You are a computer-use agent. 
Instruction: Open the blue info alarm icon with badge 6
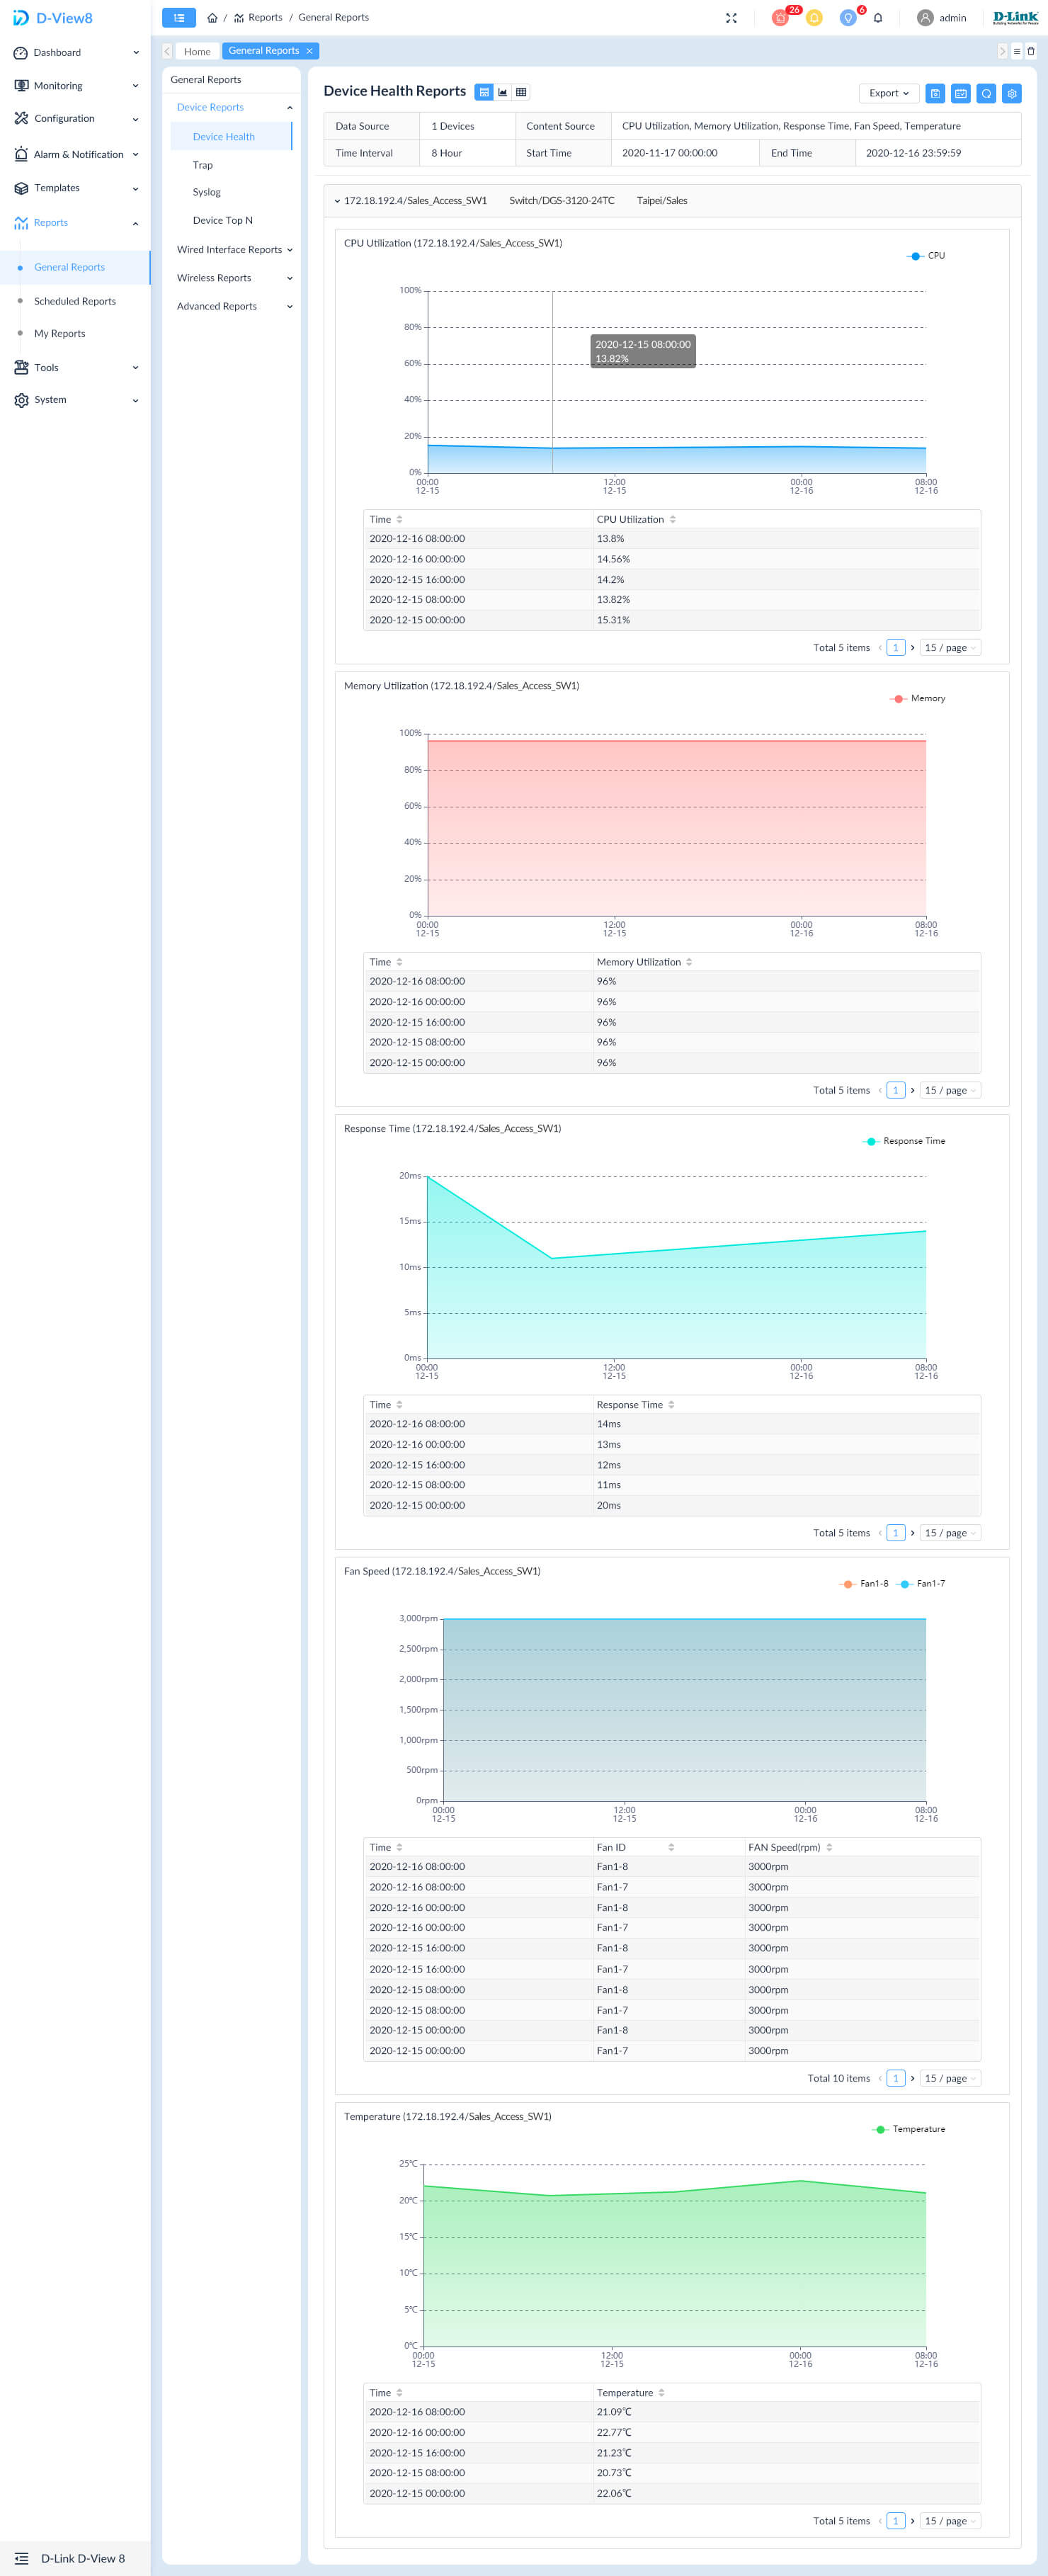(848, 18)
